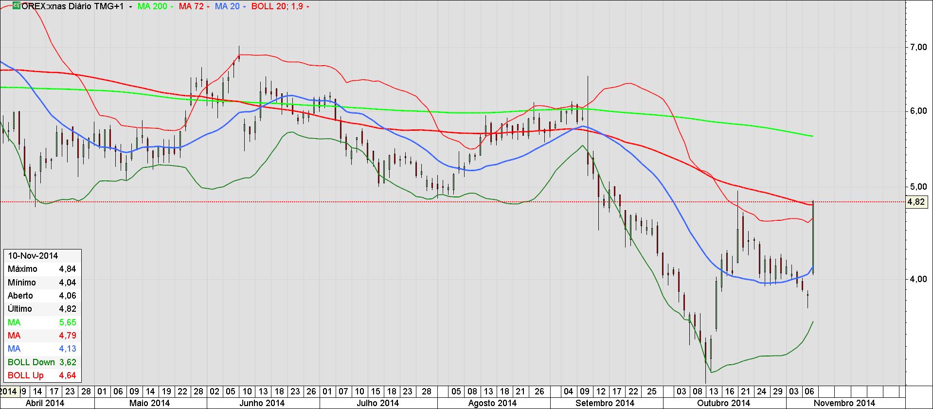The width and height of the screenshot is (933, 409).
Task: Click the 6,00 price axis label
Action: point(918,111)
